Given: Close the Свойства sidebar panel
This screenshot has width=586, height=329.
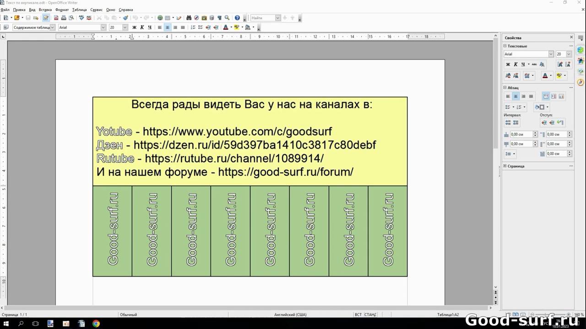Looking at the screenshot, I should (x=571, y=38).
